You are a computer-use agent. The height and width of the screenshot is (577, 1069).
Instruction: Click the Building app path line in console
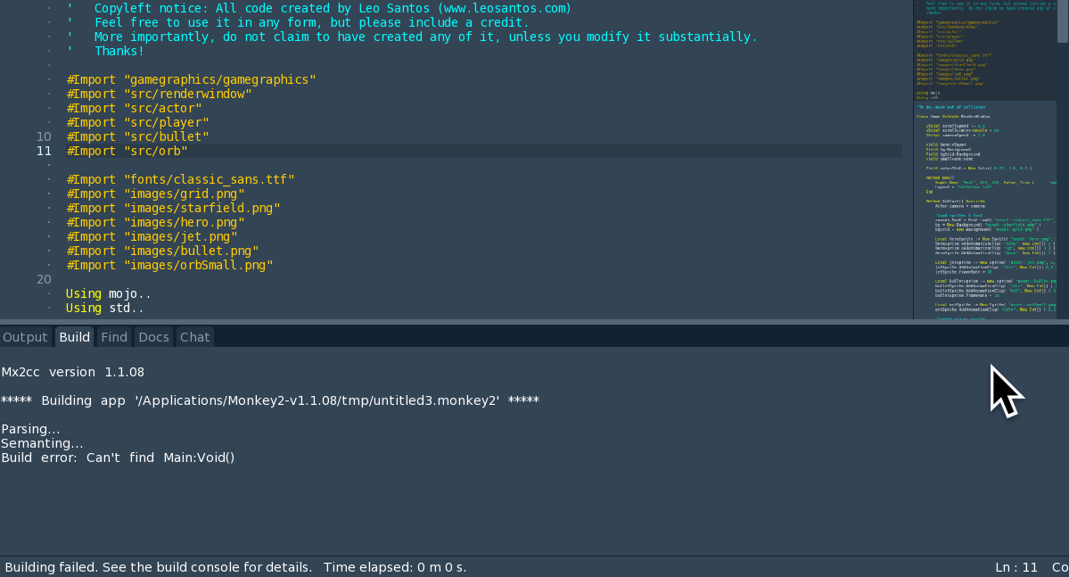click(269, 400)
